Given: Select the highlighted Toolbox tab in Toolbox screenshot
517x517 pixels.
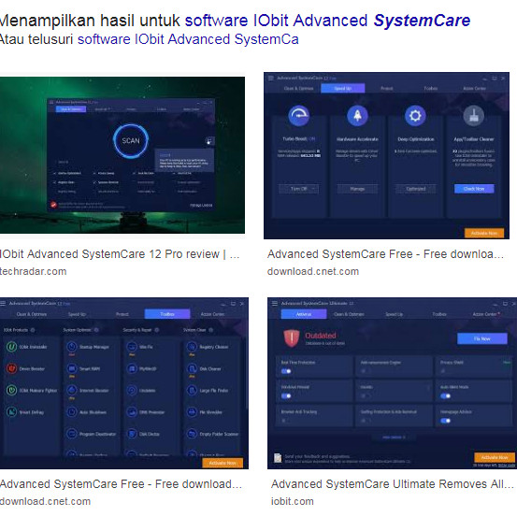Looking at the screenshot, I should [x=167, y=314].
